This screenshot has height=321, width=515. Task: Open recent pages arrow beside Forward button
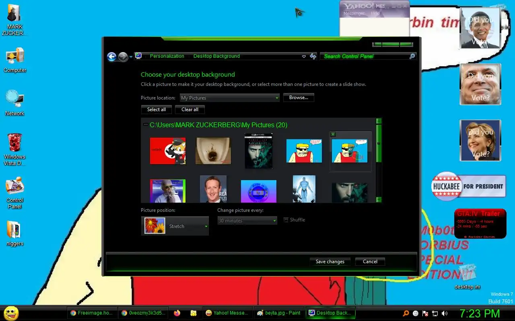coord(131,57)
